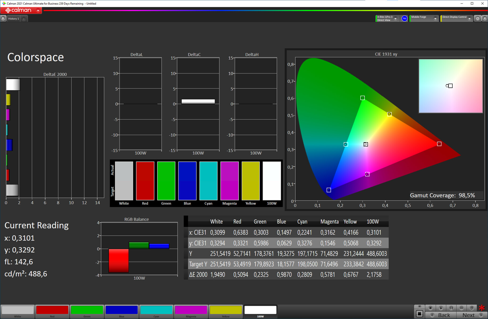Expand the up-arrow above pattern button
Viewport: 488px width, 319px height.
(x=420, y=307)
